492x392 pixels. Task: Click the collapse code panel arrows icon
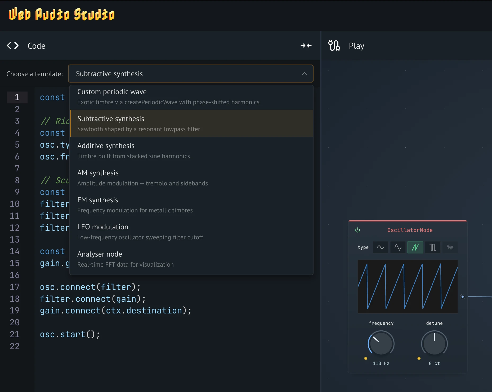(306, 46)
